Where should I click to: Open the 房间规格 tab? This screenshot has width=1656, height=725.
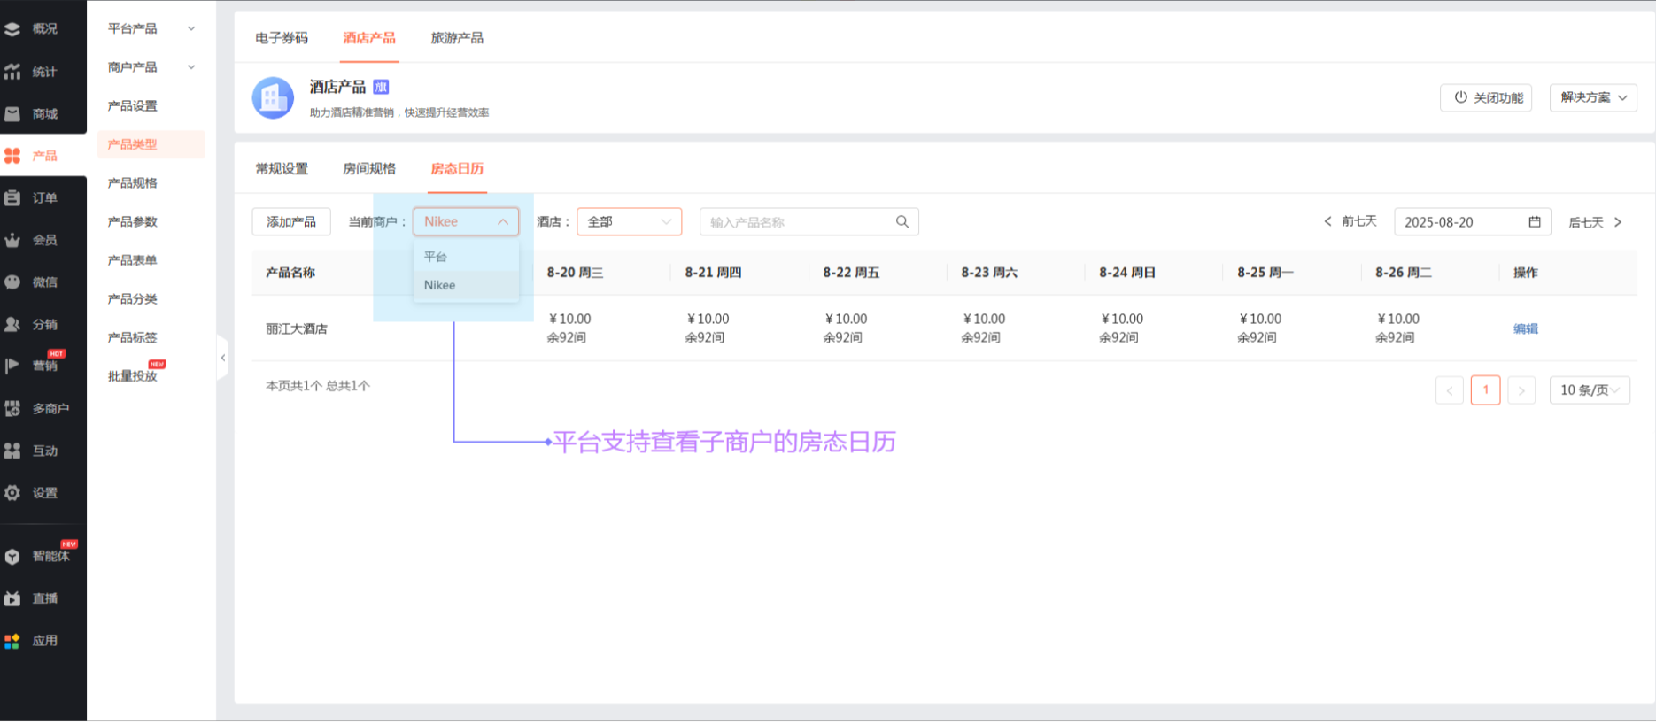369,169
